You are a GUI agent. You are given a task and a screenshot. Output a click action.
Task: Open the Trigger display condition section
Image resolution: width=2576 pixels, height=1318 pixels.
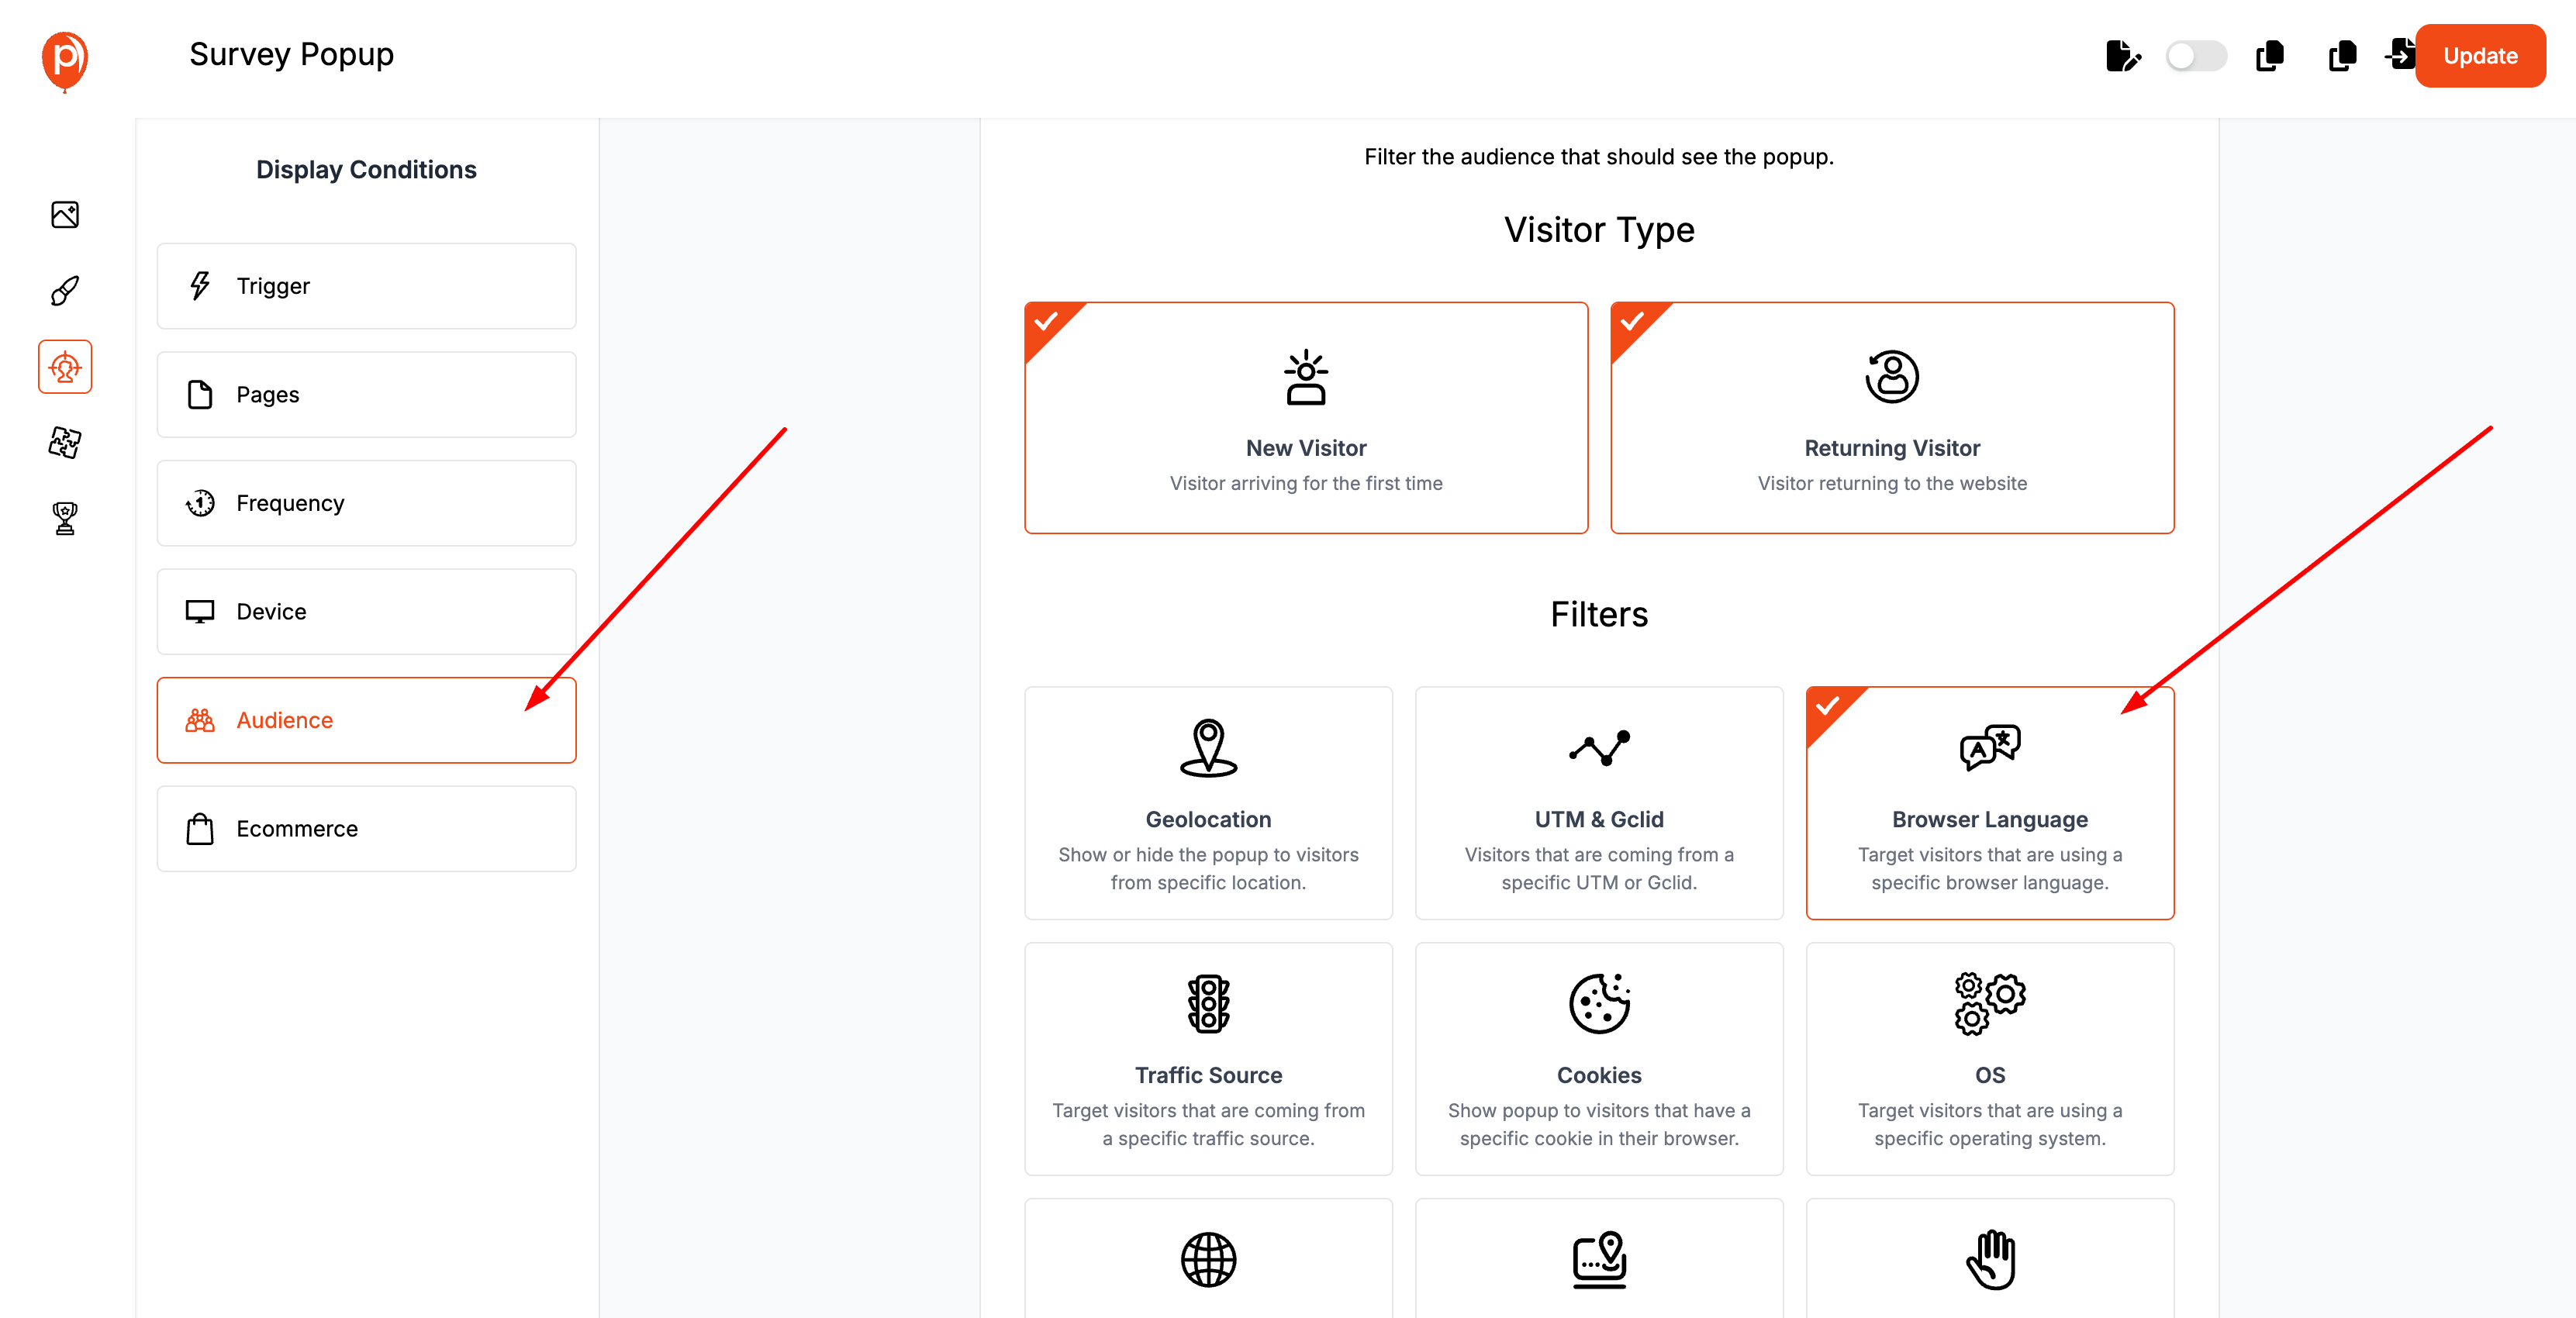pyautogui.click(x=366, y=286)
